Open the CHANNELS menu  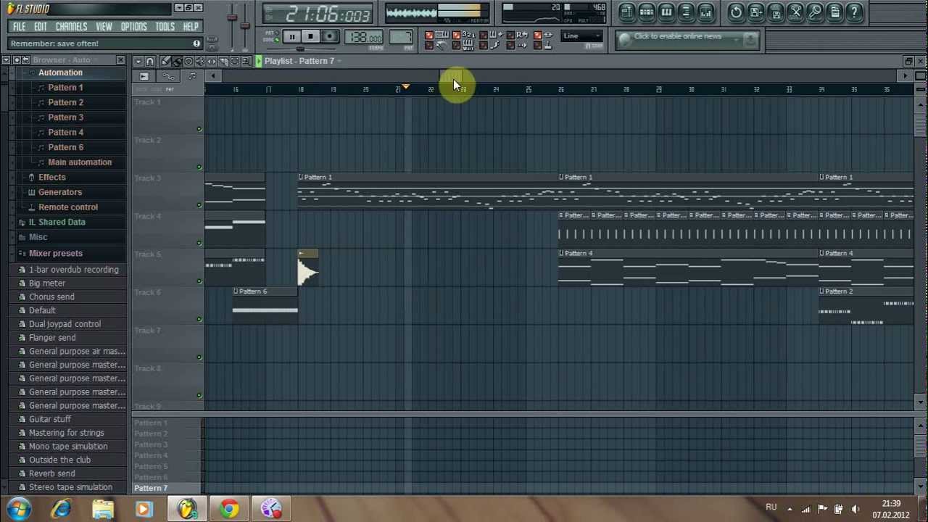(72, 27)
